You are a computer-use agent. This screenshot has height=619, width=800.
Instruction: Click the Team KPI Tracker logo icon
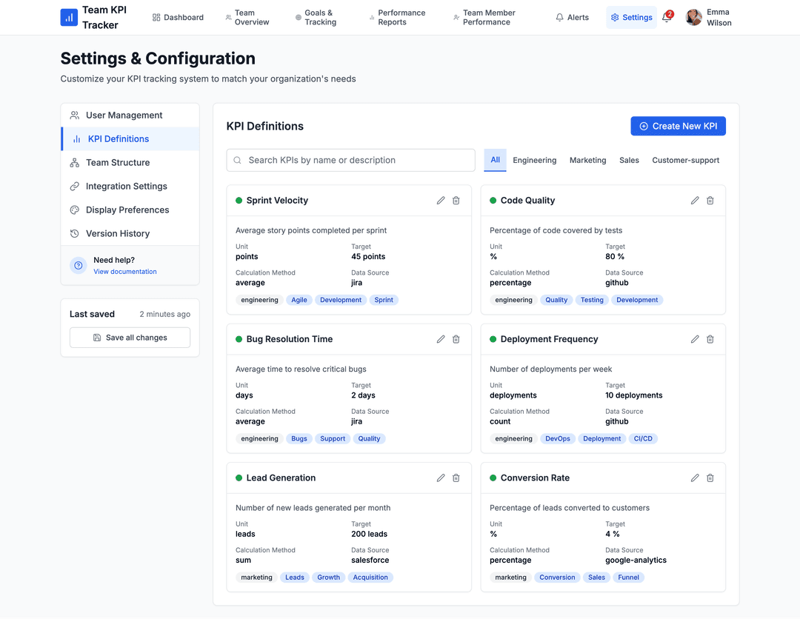[69, 18]
